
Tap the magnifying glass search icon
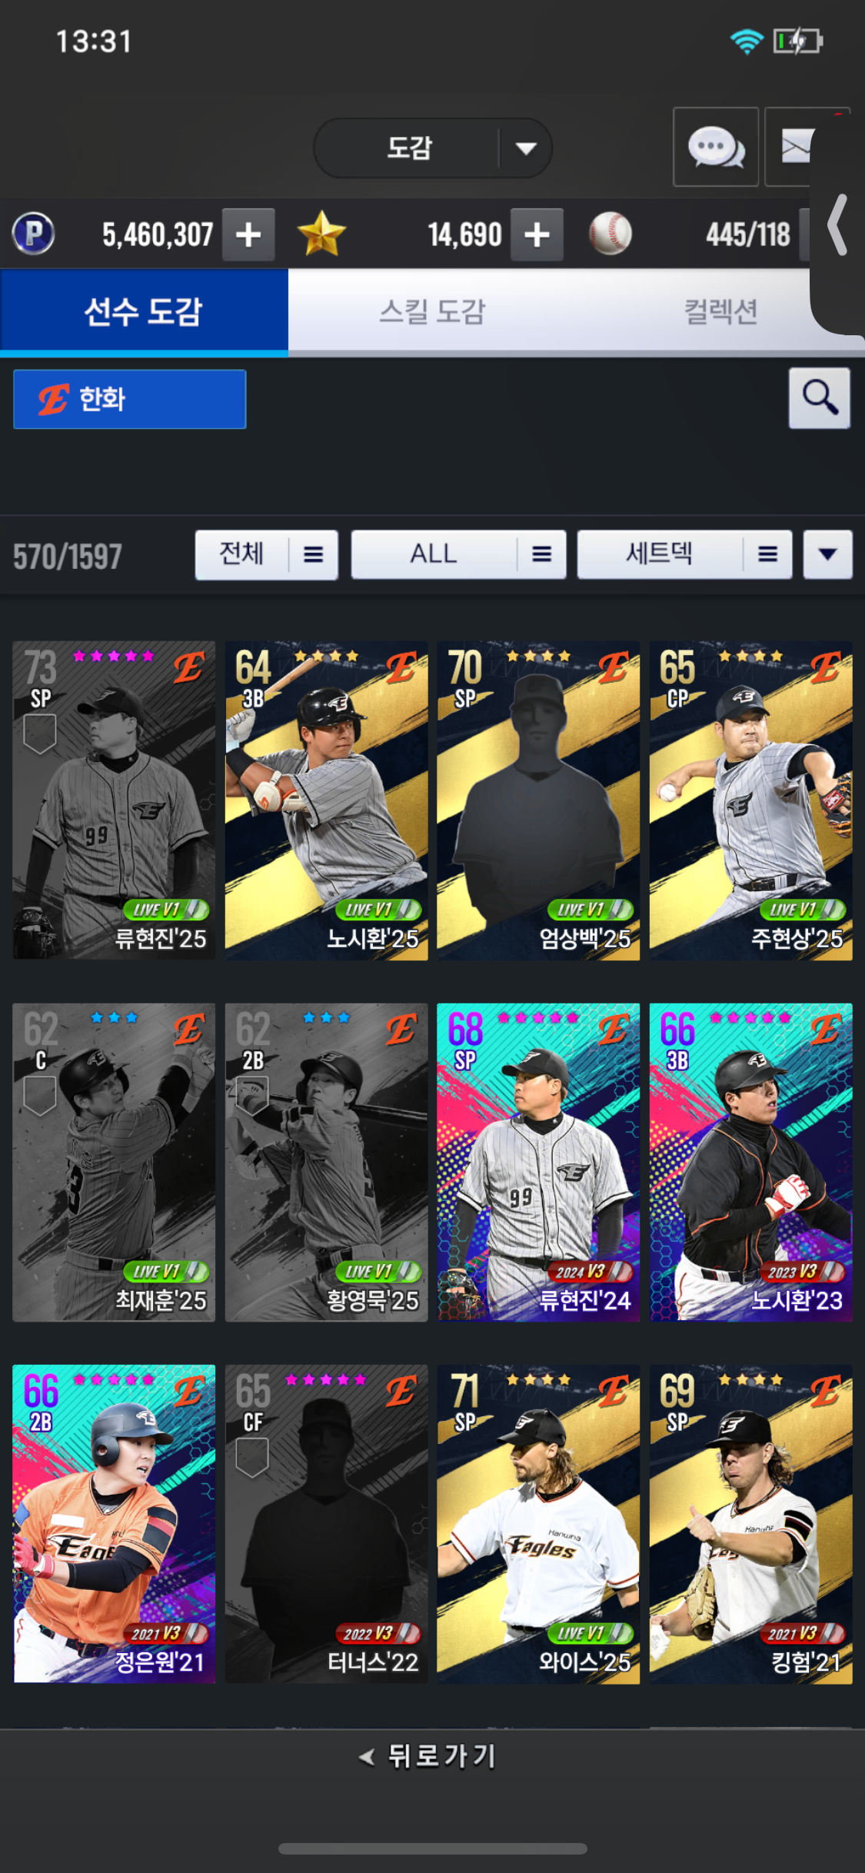point(820,398)
